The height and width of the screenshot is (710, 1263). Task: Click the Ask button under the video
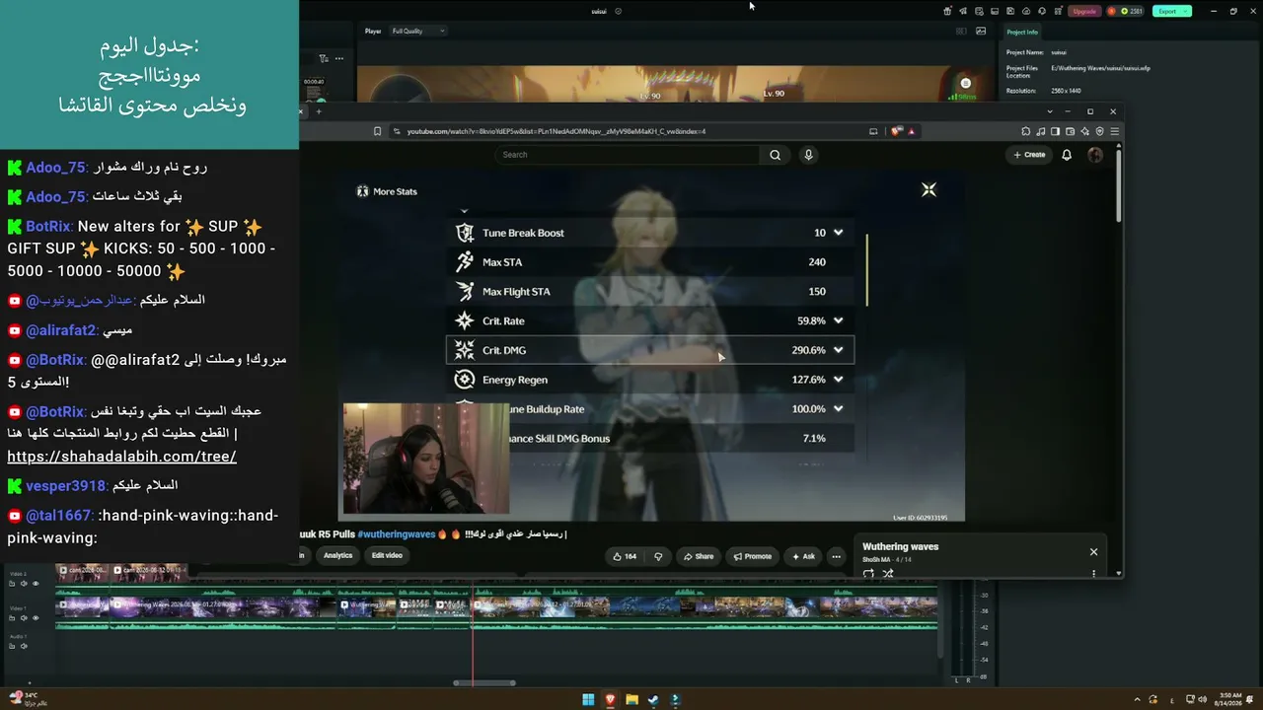[802, 556]
